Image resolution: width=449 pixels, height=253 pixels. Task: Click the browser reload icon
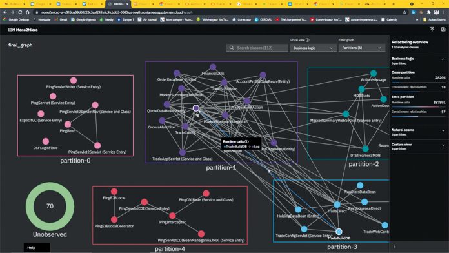point(20,12)
